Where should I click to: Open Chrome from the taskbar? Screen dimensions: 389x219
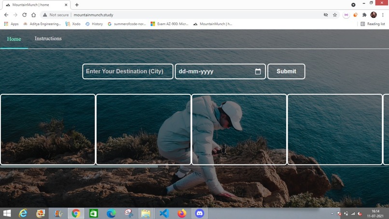tap(76, 213)
